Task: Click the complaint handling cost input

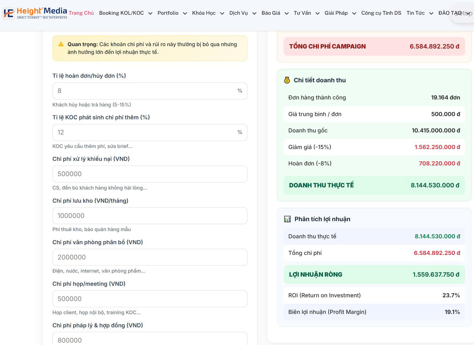Action: [x=150, y=174]
